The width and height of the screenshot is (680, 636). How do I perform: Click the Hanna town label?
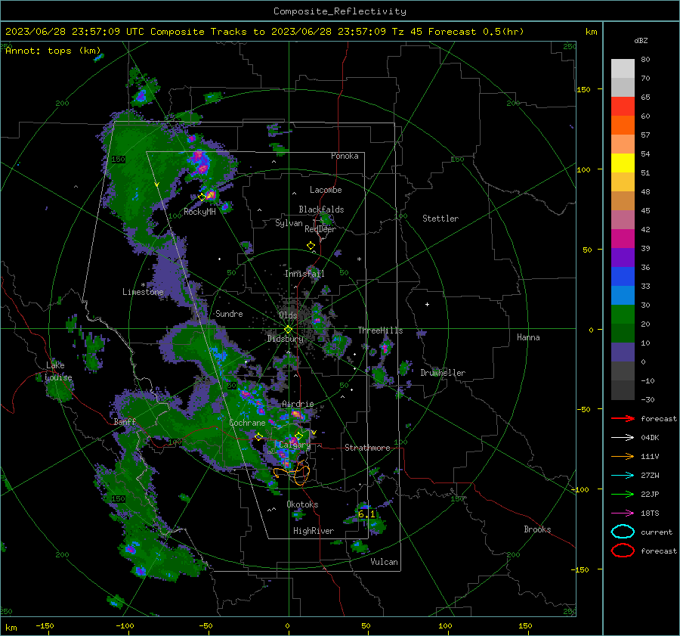pos(528,337)
